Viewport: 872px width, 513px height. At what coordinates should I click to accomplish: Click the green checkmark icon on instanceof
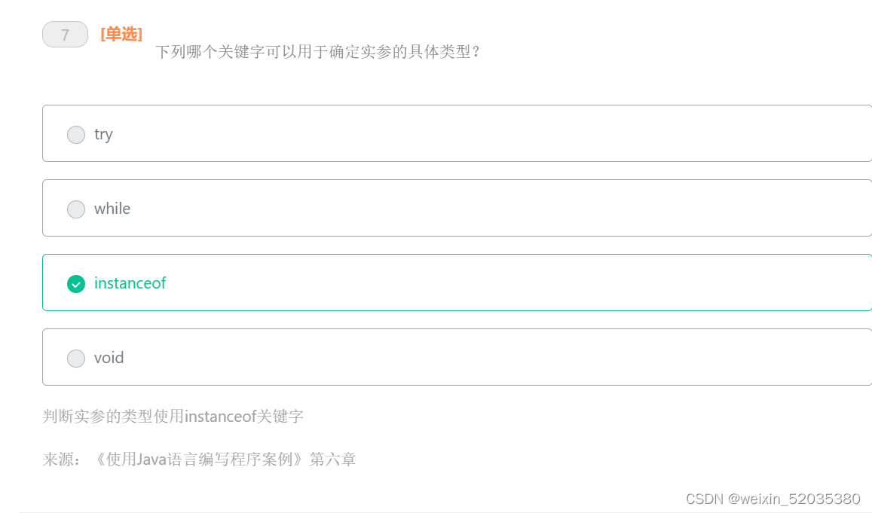(75, 284)
